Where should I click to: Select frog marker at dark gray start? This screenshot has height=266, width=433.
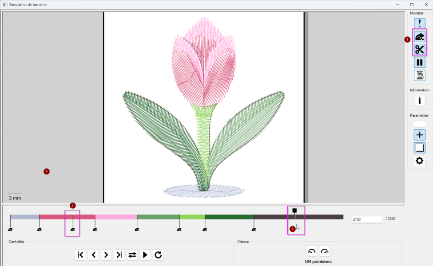click(254, 229)
